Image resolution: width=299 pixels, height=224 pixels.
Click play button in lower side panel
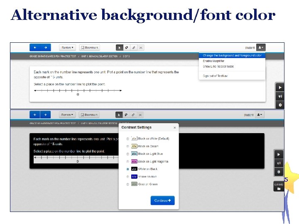(x=279, y=154)
